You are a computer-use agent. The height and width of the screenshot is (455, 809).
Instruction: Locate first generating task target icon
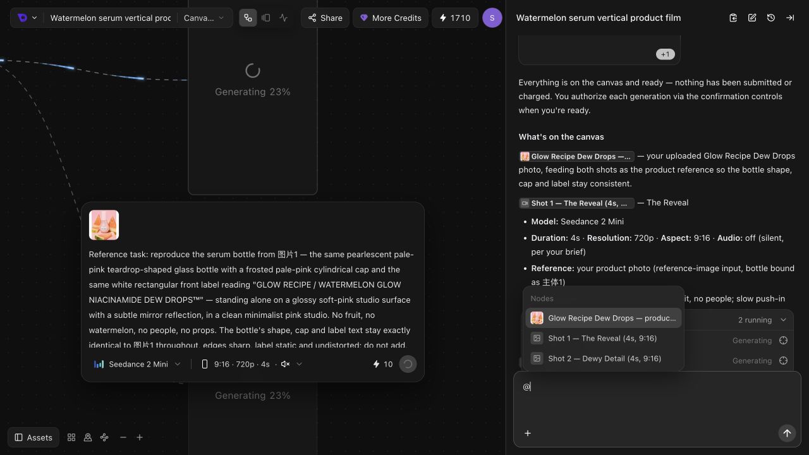(783, 341)
